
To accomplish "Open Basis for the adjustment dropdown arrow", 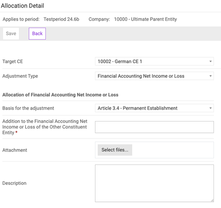I will pyautogui.click(x=211, y=108).
